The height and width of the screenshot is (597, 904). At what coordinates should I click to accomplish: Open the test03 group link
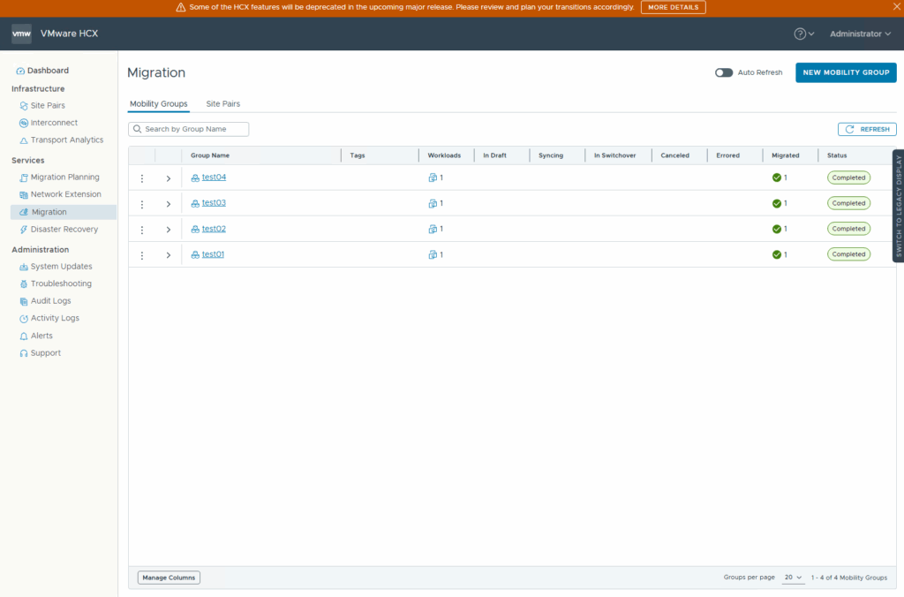tap(214, 203)
